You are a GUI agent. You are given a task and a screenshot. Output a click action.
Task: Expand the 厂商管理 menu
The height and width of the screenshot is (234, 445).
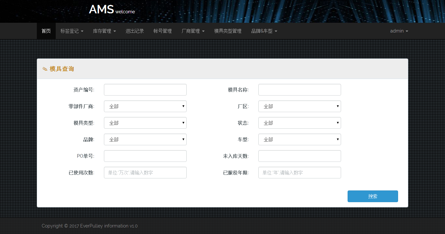click(x=193, y=31)
